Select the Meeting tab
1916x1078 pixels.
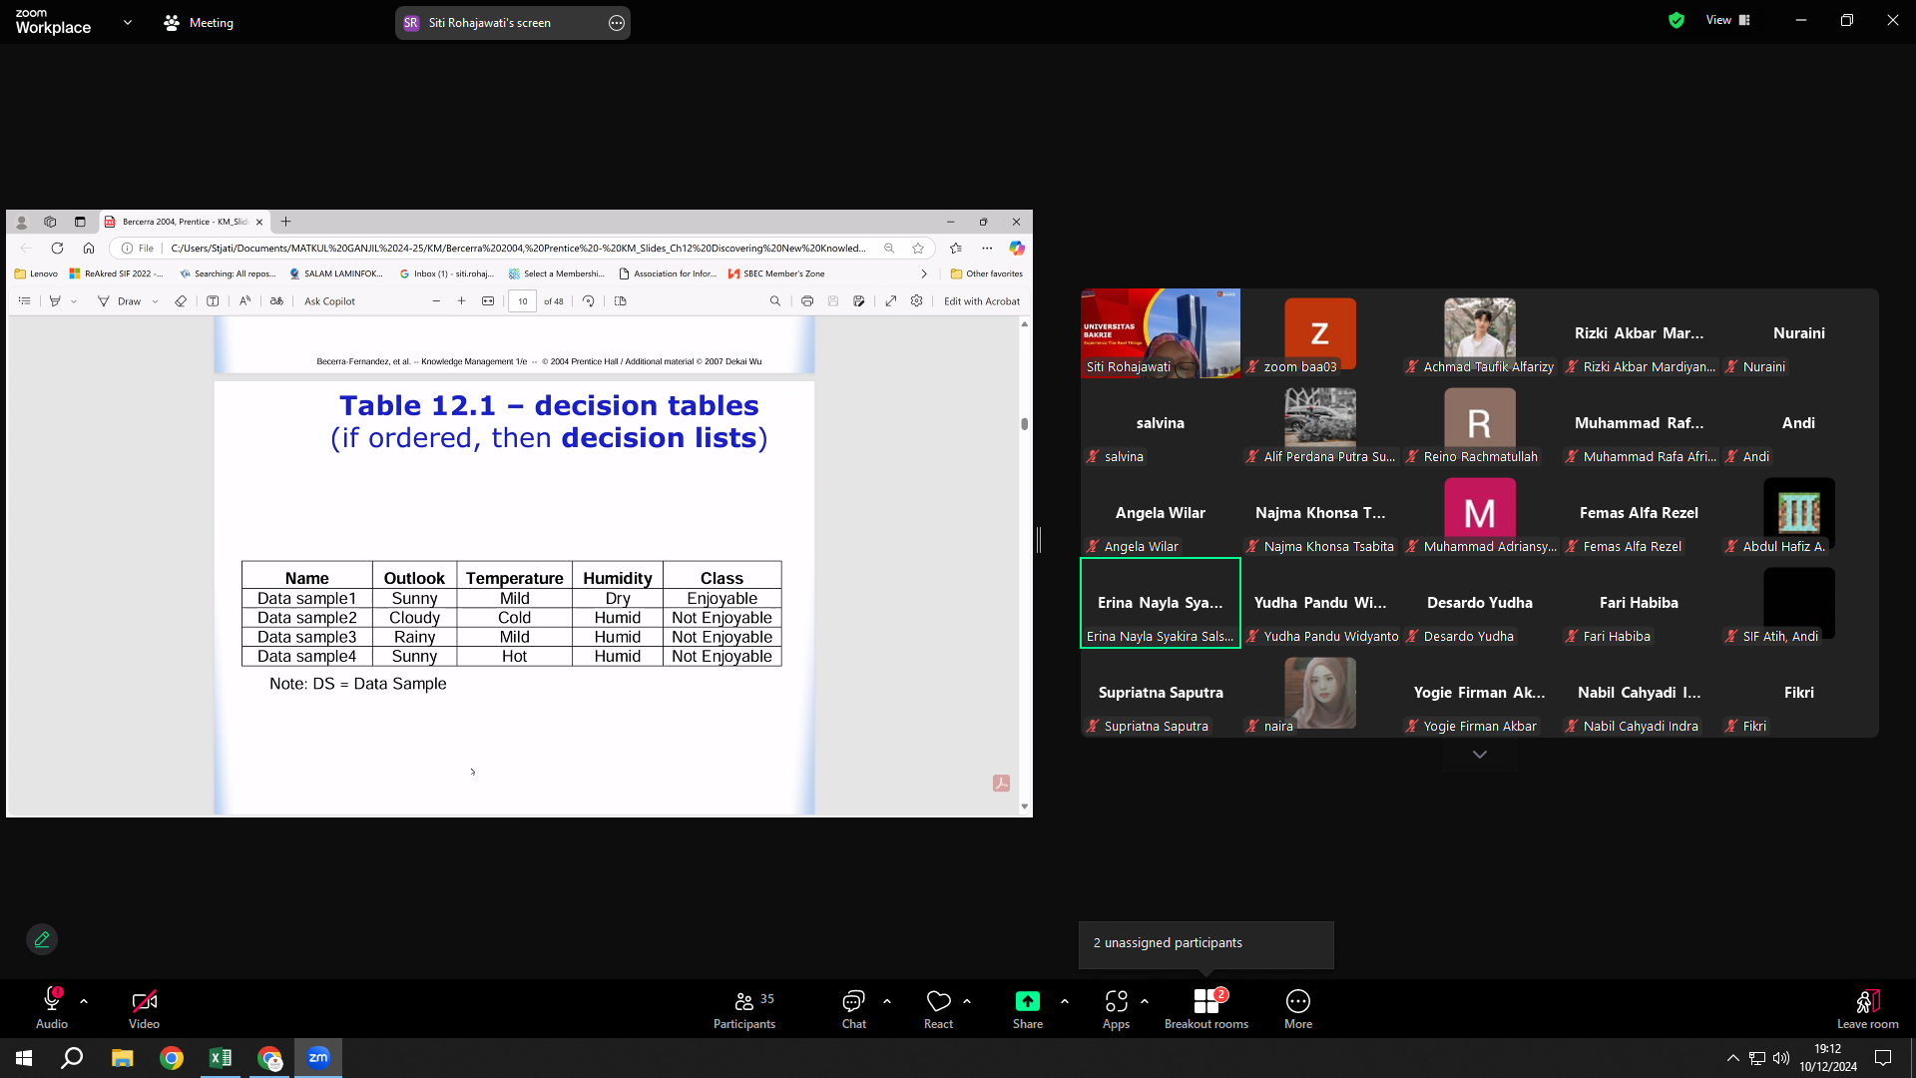click(x=199, y=22)
